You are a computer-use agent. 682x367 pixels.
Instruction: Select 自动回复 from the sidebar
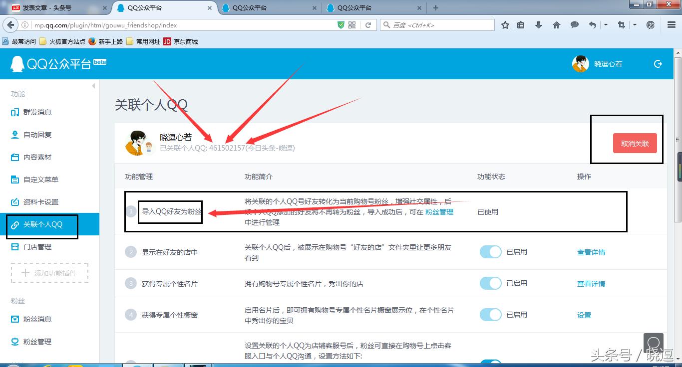[37, 135]
